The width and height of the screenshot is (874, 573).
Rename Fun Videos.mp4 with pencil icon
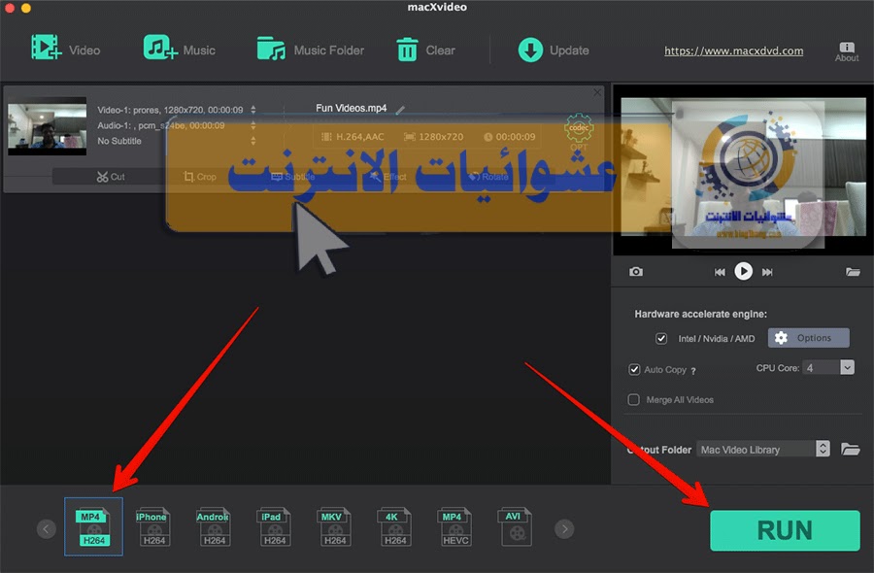point(400,109)
